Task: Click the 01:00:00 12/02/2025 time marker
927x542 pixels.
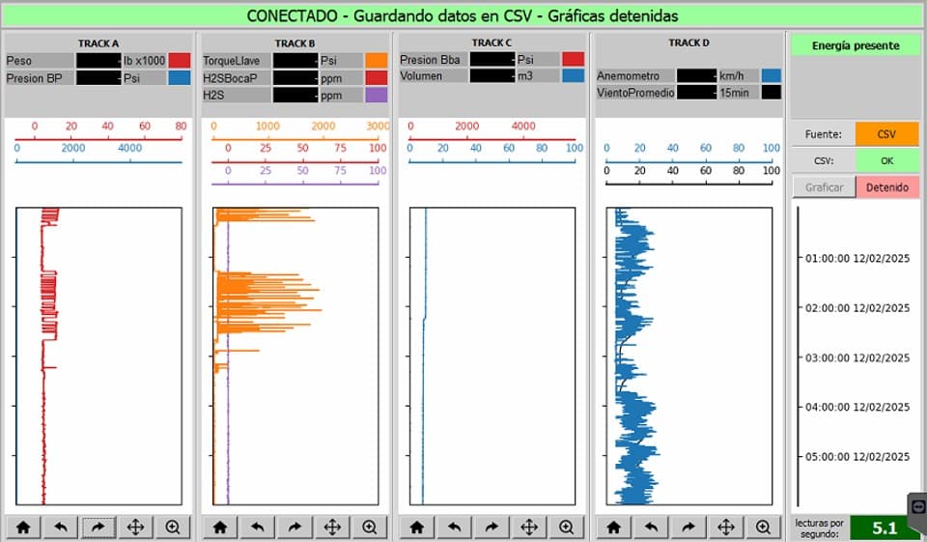Action: [857, 259]
